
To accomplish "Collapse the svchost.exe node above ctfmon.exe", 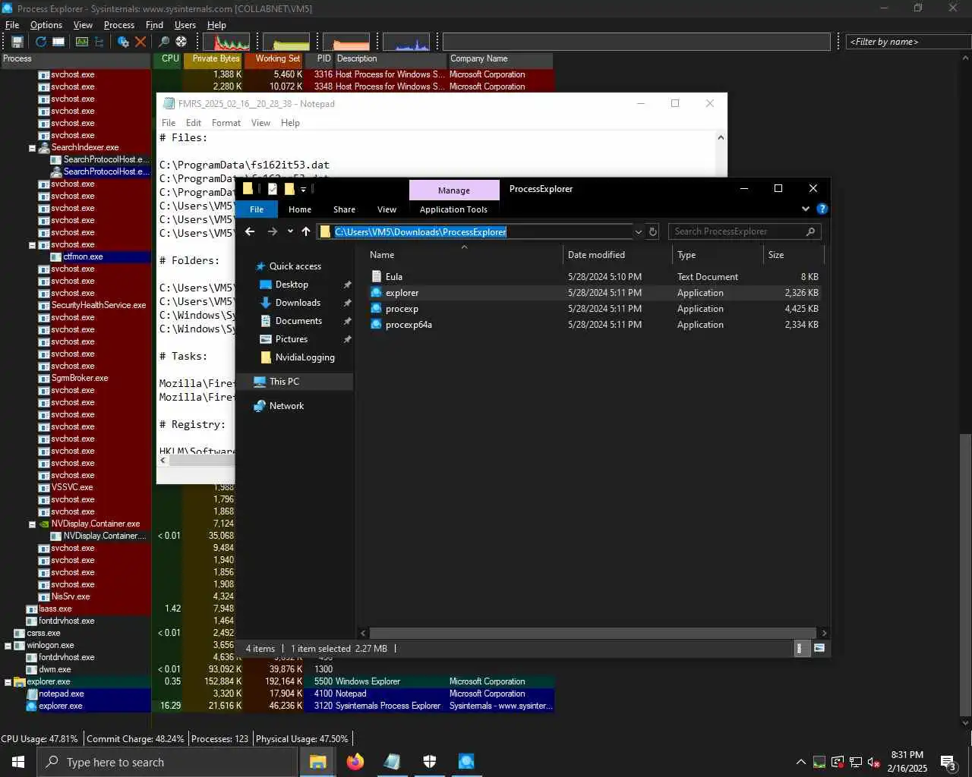I will pos(32,245).
